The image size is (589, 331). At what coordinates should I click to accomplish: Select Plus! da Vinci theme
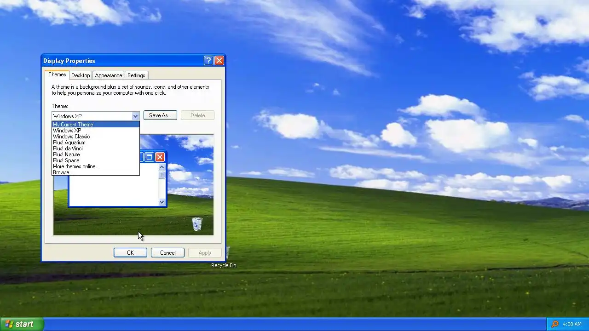[95, 148]
